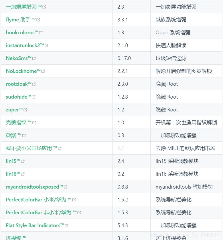Open the 我不要小米市场应用 link
223x240 pixels.
pyautogui.click(x=33, y=148)
